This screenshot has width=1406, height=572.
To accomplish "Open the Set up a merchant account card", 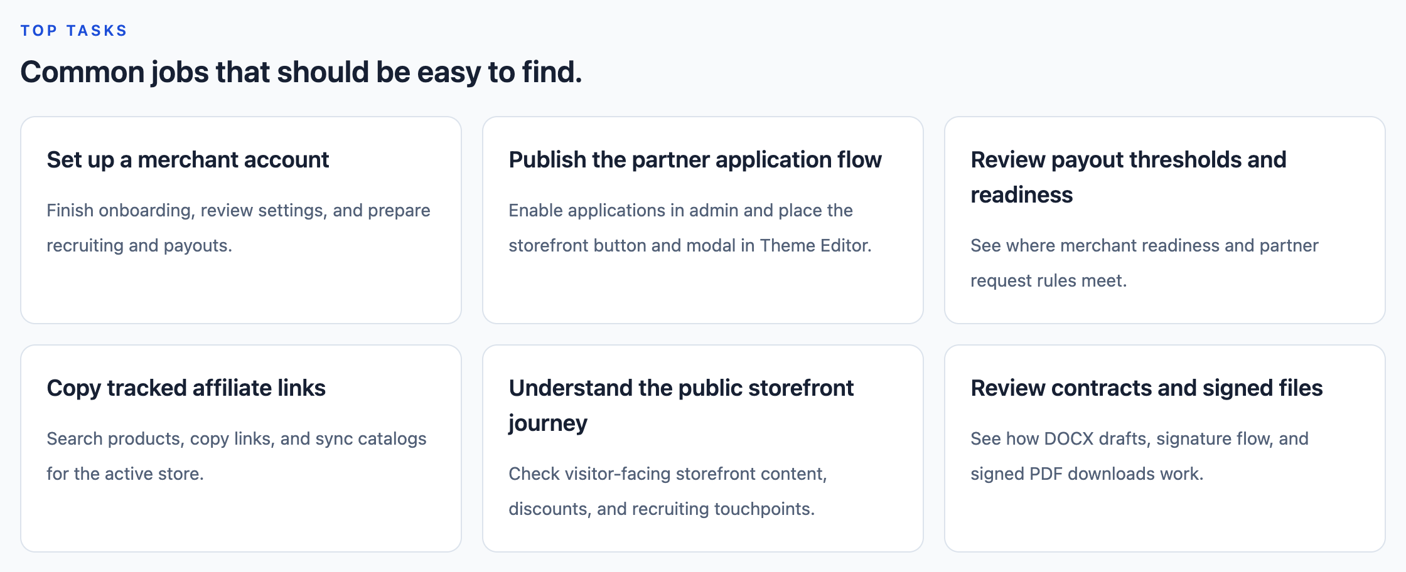I will (241, 220).
